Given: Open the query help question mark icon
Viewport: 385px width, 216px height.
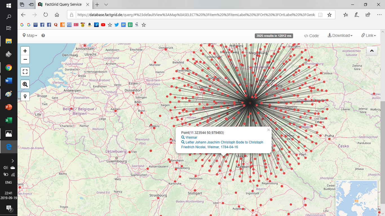Looking at the screenshot, I should [x=43, y=35].
